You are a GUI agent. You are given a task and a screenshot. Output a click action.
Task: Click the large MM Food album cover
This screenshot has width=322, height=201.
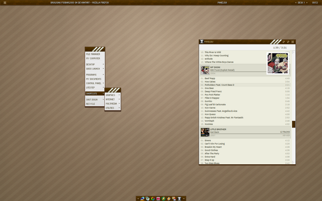pyautogui.click(x=277, y=63)
